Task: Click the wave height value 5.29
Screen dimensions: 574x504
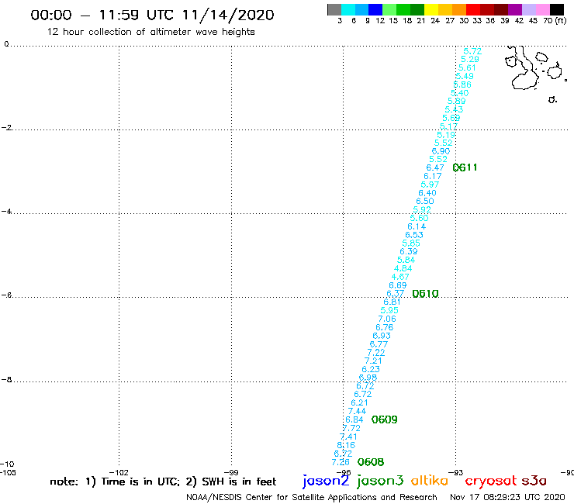Action: [x=470, y=59]
